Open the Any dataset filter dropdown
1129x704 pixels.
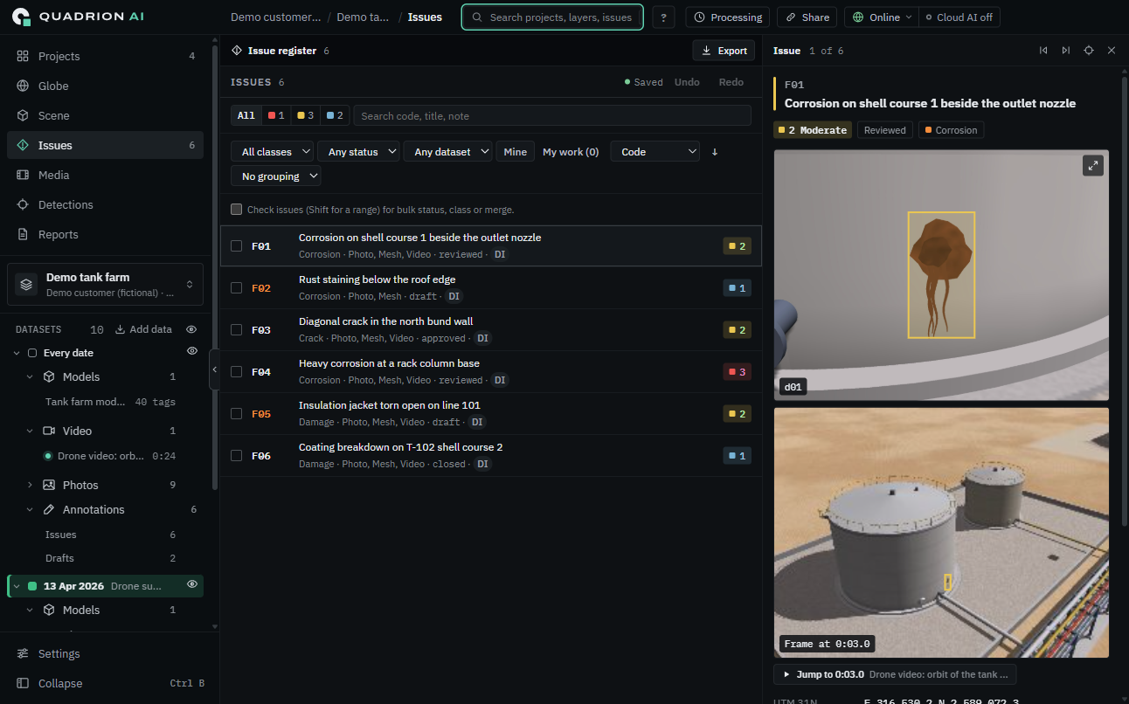448,152
